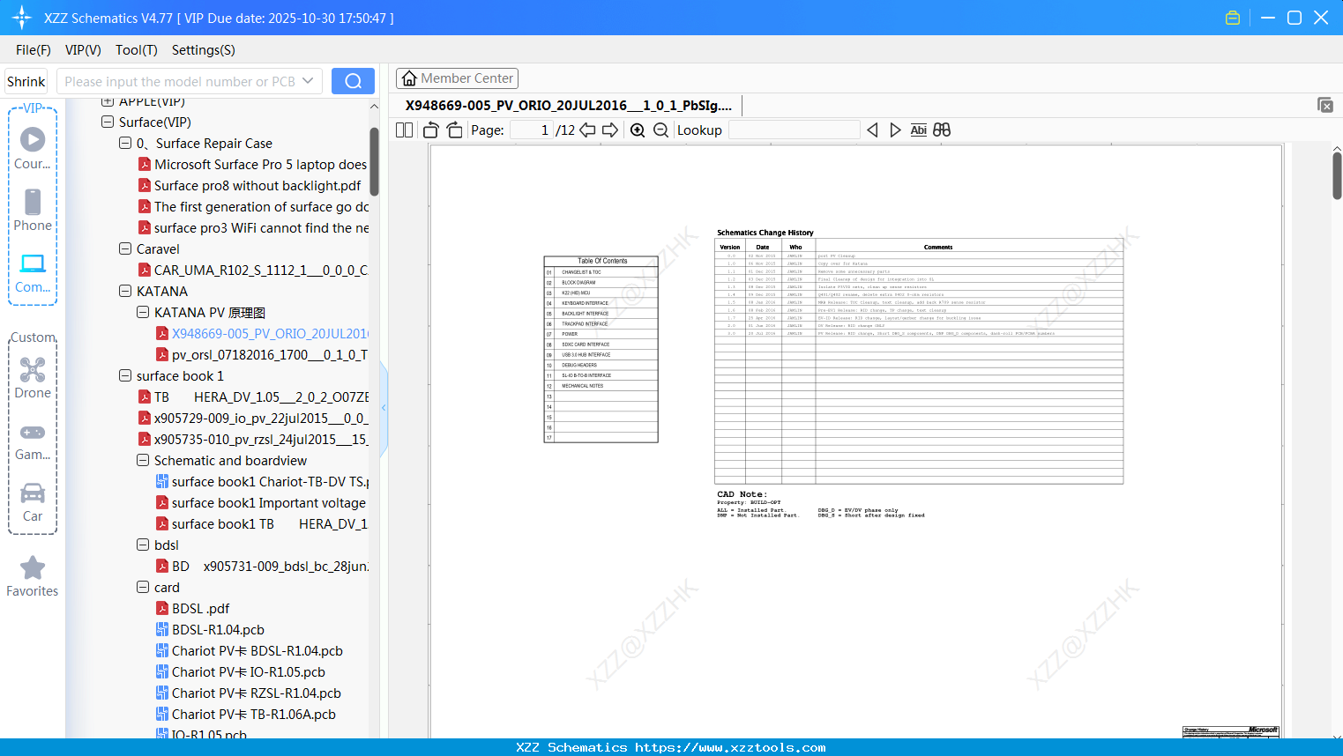Viewport: 1343px width, 756px height.
Task: Go to previous page arrow
Action: point(587,130)
